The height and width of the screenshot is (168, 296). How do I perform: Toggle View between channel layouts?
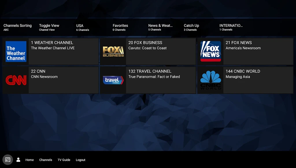click(49, 27)
